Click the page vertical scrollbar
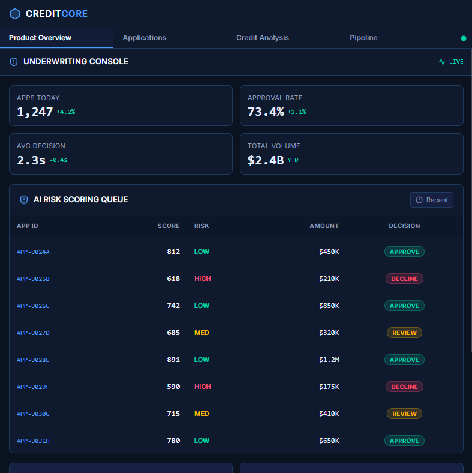Image resolution: width=472 pixels, height=473 pixels. click(468, 240)
